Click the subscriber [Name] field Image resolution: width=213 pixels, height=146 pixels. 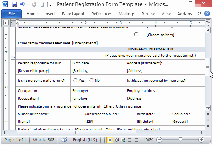(x=24, y=121)
